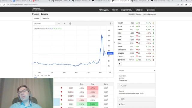Expand the Труд sidebar section

(136, 104)
